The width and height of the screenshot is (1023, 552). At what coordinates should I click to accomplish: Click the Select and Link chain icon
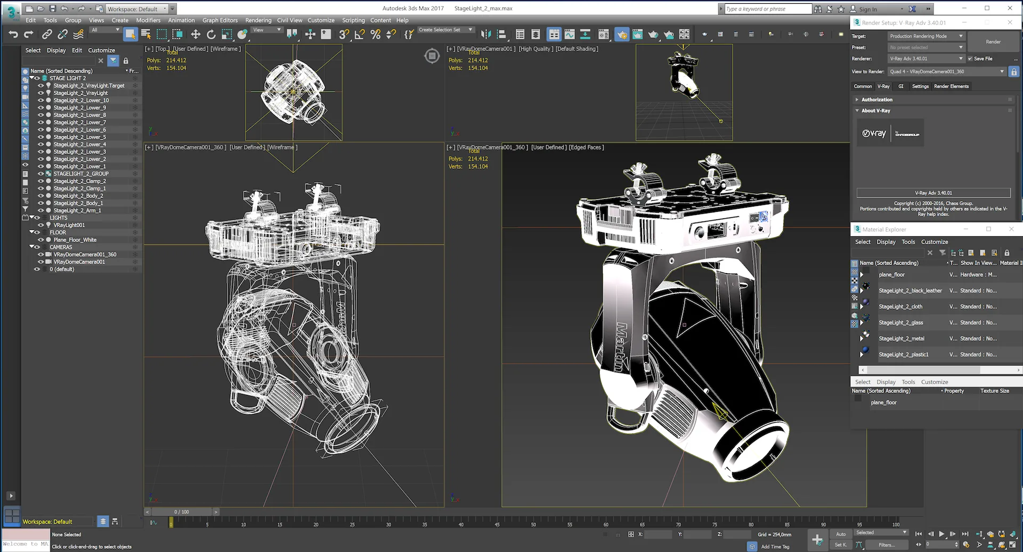click(47, 35)
